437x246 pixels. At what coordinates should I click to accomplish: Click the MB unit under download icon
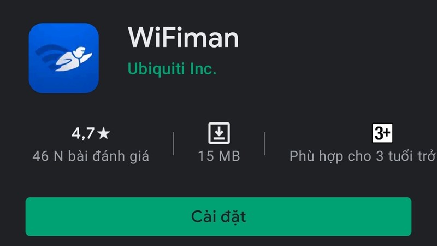pos(229,156)
